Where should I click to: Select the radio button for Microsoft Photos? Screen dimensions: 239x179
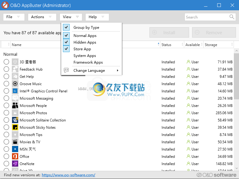click(x=6, y=113)
